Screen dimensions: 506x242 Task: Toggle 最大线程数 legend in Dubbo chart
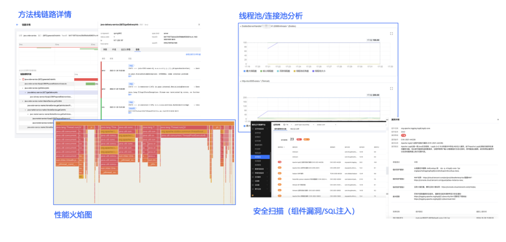(x=250, y=70)
